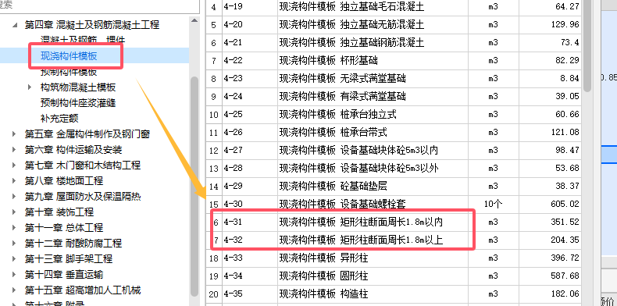Expand 第十三章 脚手架工程 arrow
Viewport: 617px width, 306px height.
pos(15,259)
